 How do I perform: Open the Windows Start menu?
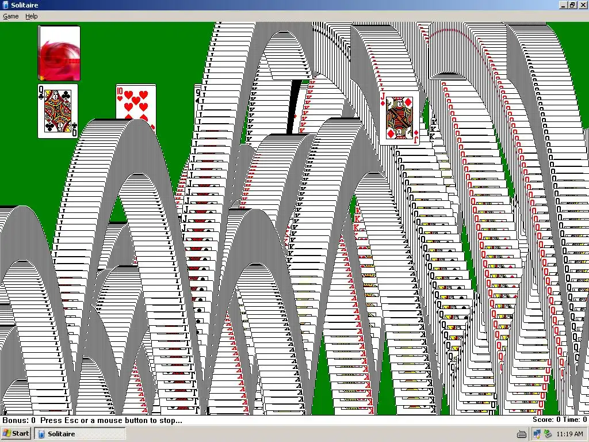pyautogui.click(x=16, y=434)
